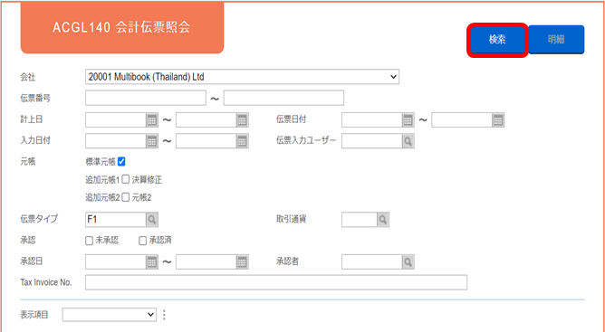Open the 表示項目 dropdown
This screenshot has width=605, height=332.
(x=110, y=314)
